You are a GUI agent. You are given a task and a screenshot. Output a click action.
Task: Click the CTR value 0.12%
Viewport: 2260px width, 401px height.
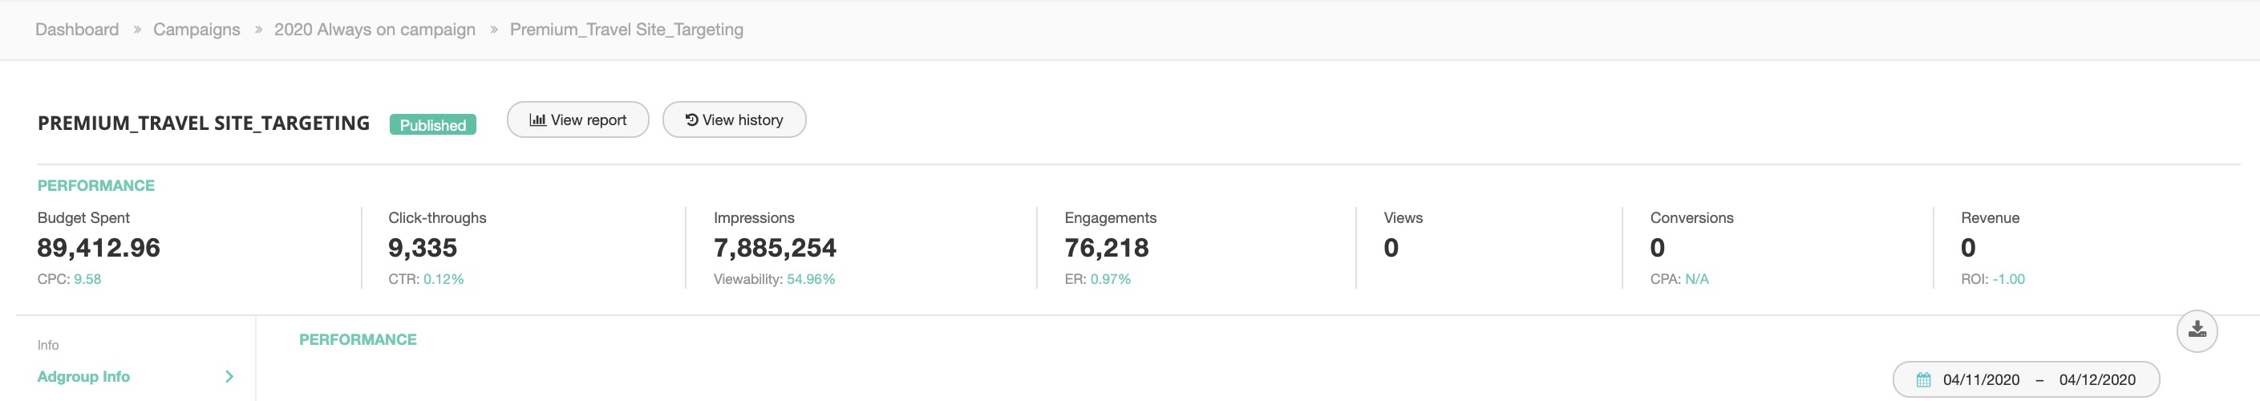coord(443,279)
